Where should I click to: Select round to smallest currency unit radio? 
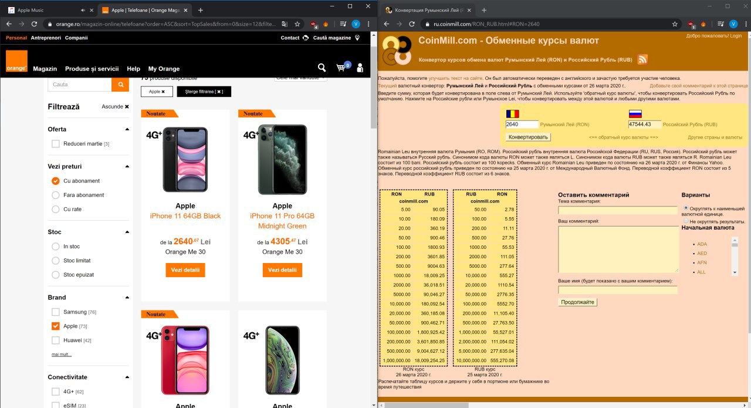tap(686, 208)
